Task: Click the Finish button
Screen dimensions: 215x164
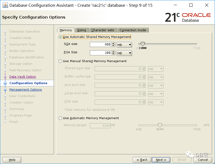Action: pyautogui.click(x=182, y=160)
